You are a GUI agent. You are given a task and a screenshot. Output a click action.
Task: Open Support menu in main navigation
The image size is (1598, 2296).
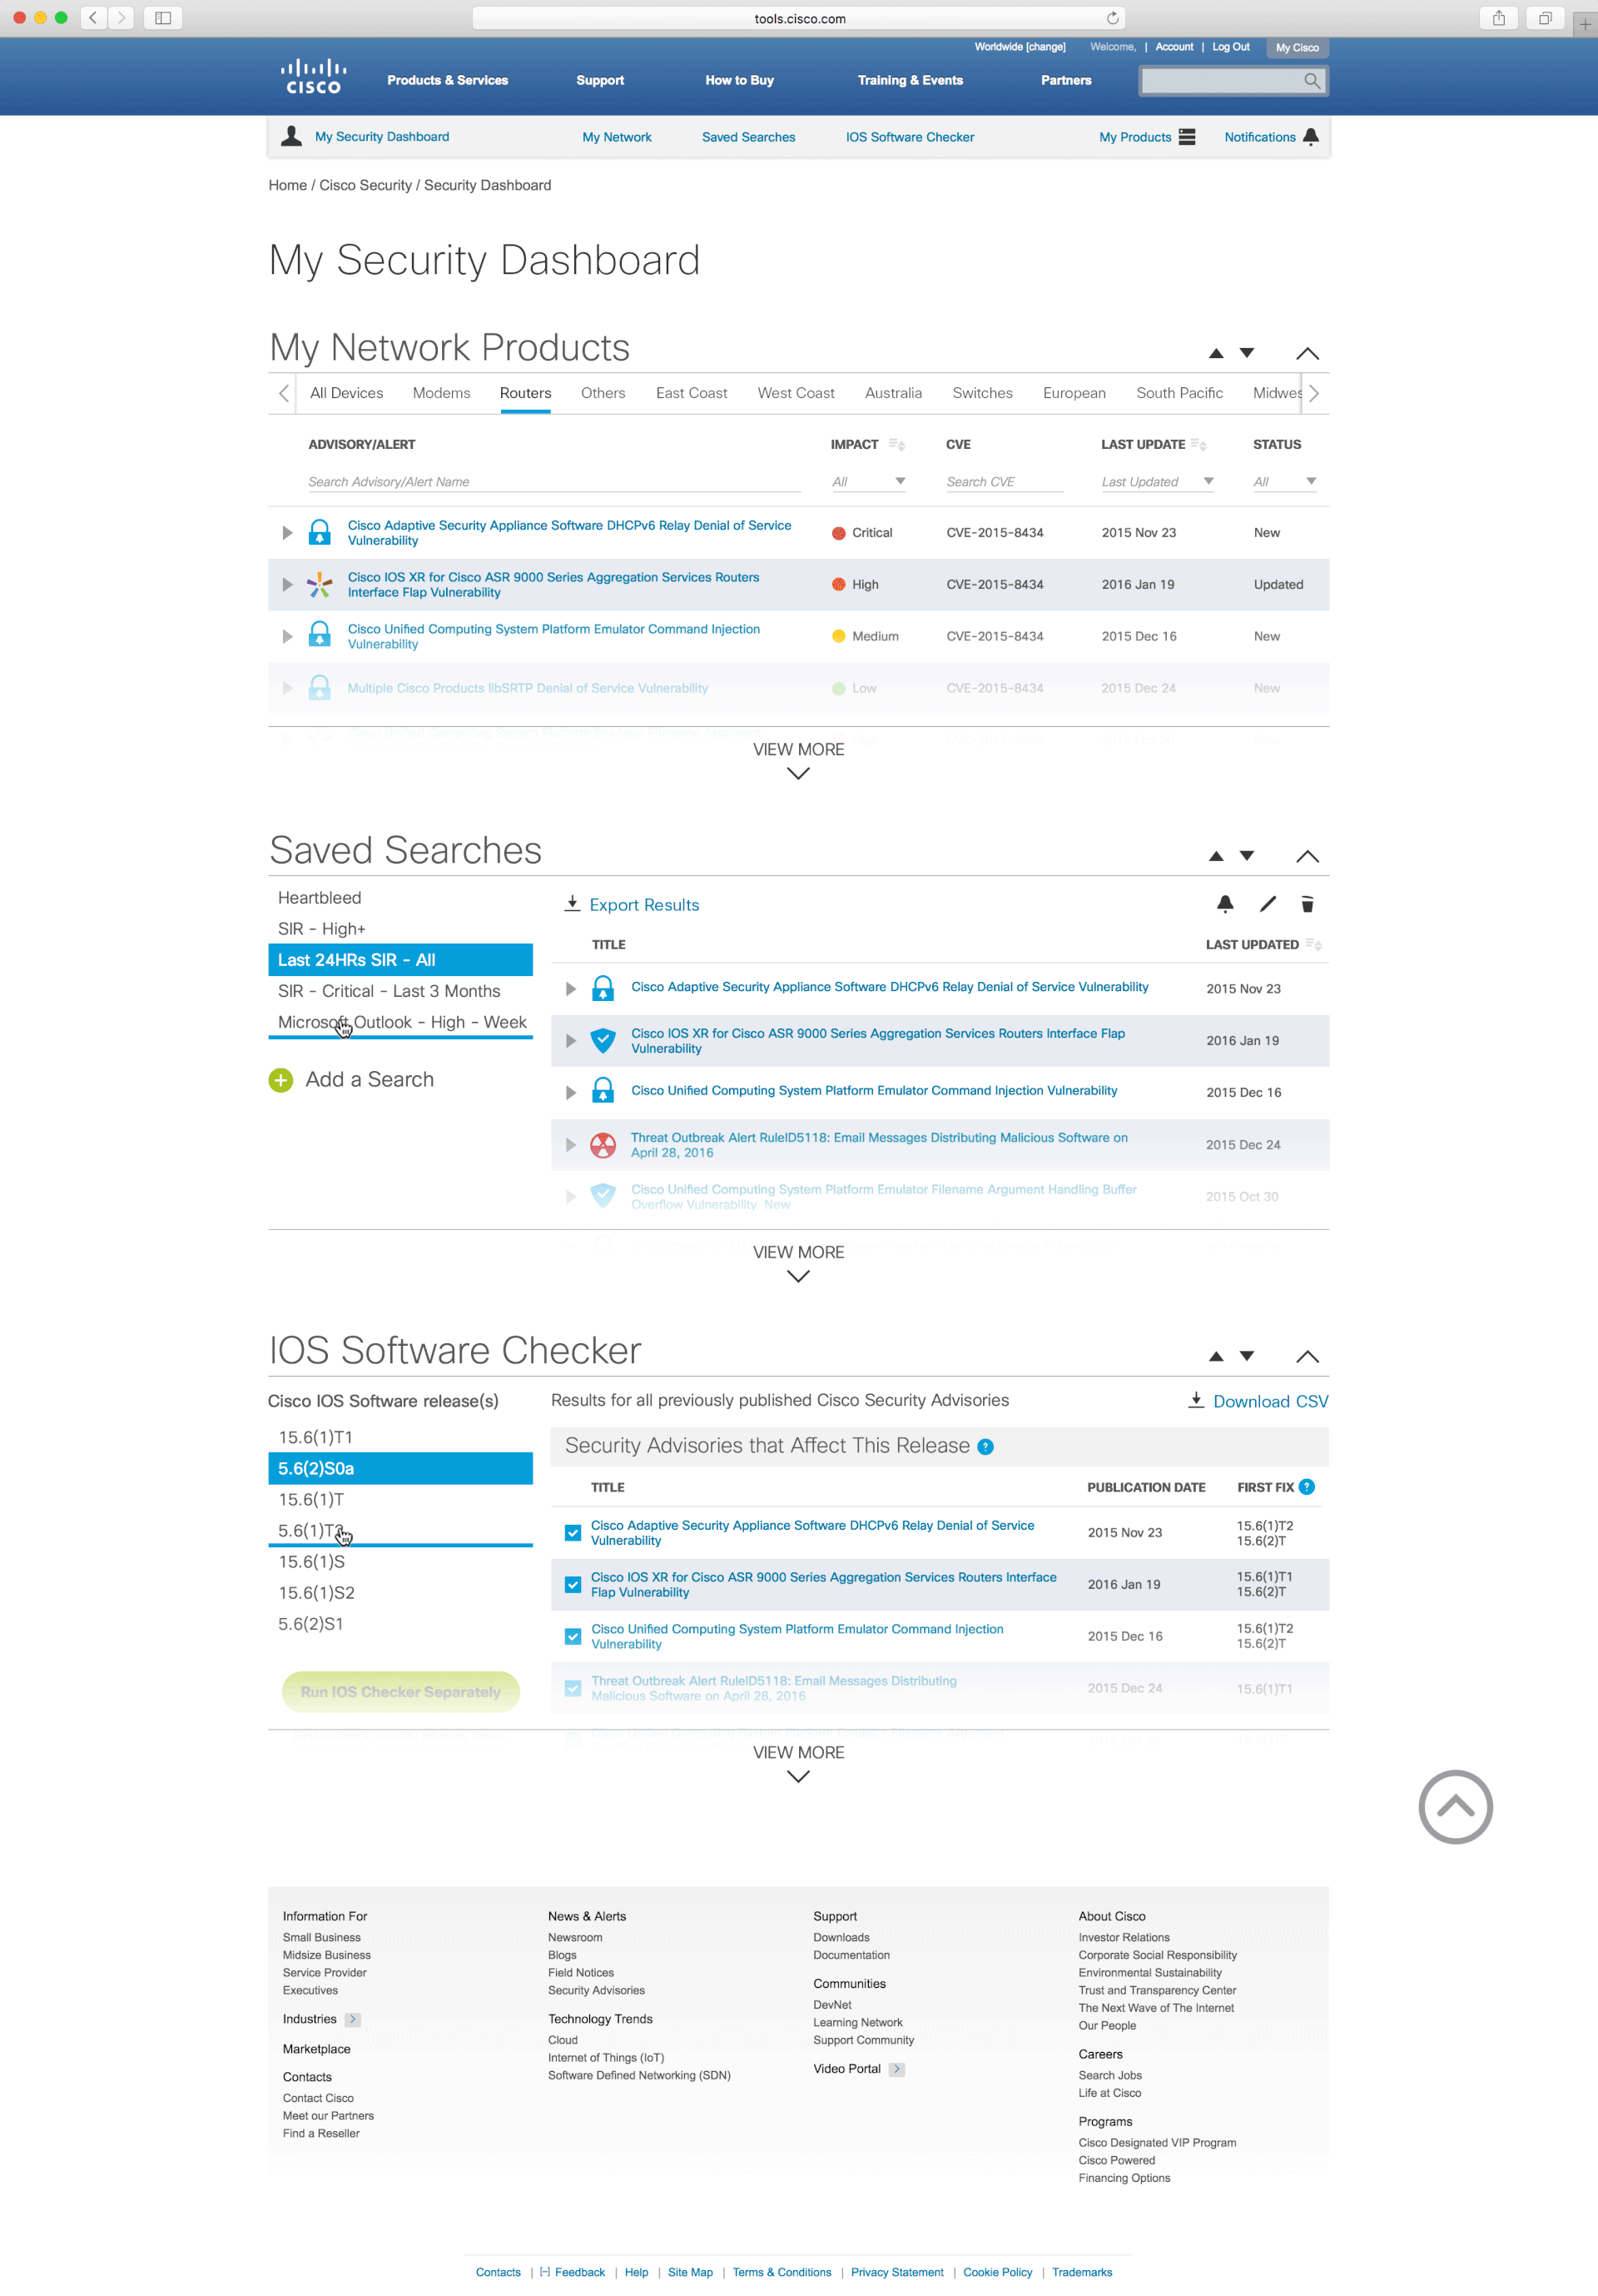[599, 80]
